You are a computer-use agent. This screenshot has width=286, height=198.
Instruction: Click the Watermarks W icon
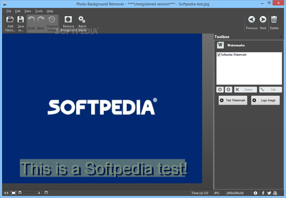[220, 45]
